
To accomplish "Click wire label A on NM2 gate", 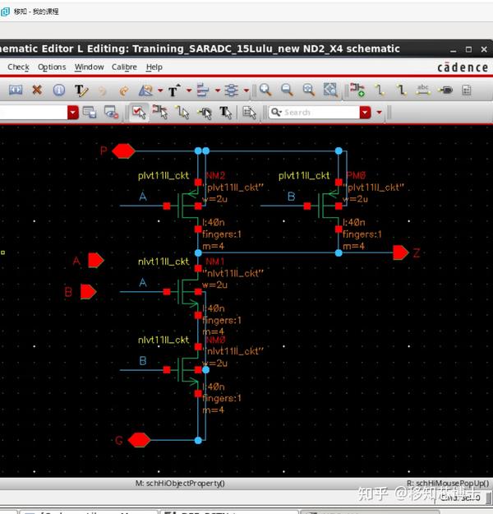I will point(143,197).
